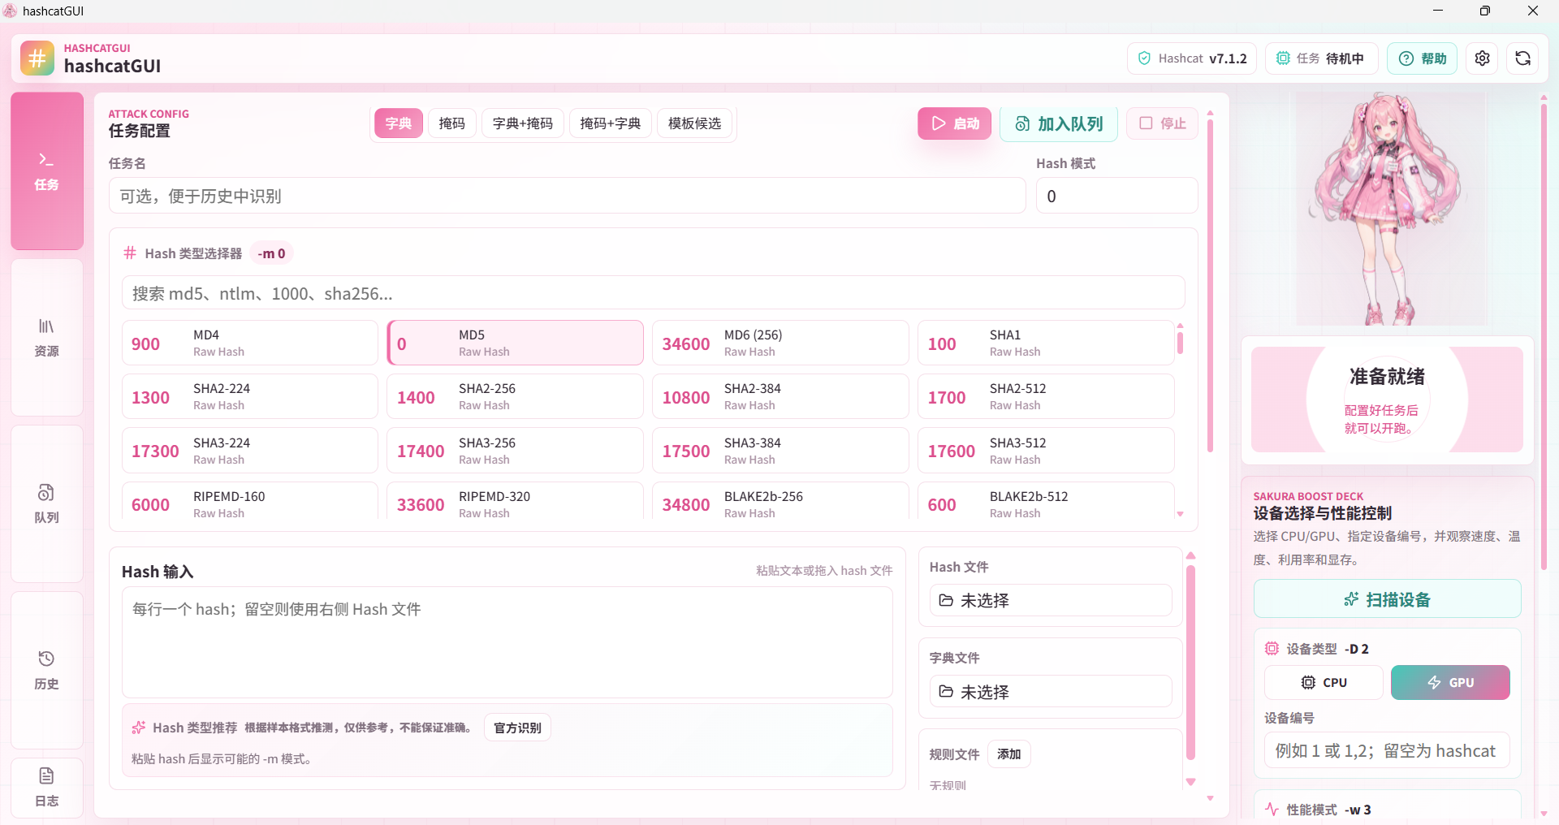Click the hash type search box
1559x825 pixels.
654,293
